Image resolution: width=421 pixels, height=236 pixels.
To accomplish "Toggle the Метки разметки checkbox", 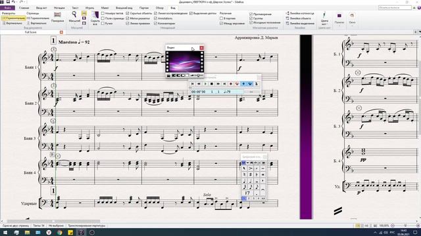I will coord(128,18).
